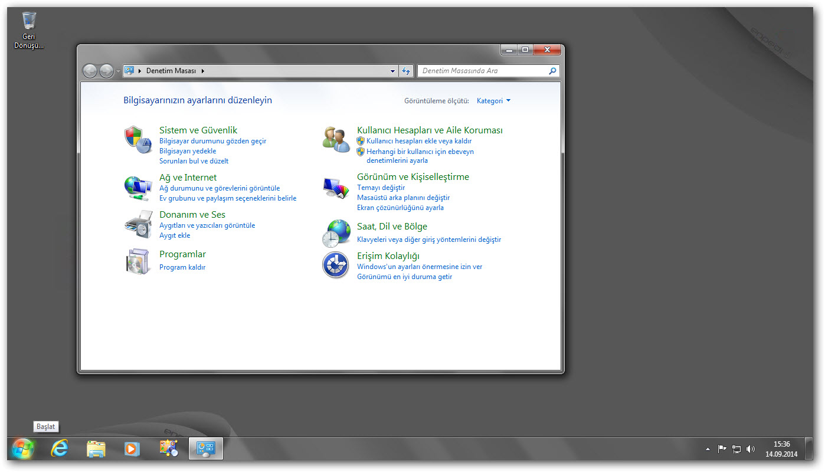Open Programlar category
Screen dimensions: 825x472
coord(182,254)
